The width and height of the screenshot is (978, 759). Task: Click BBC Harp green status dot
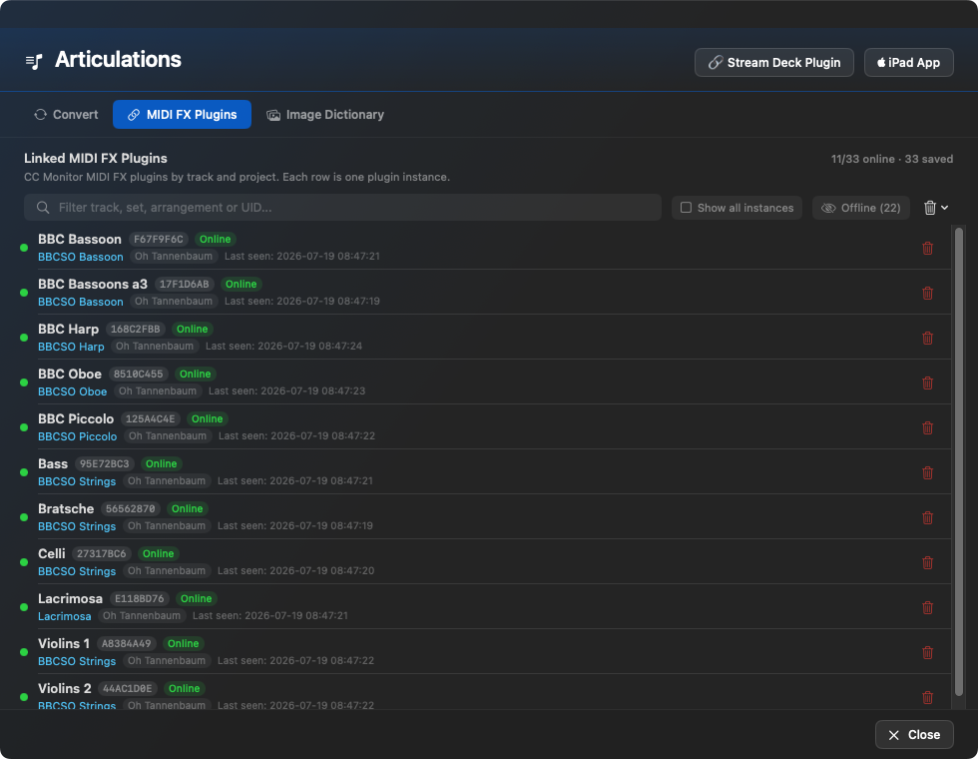(24, 338)
